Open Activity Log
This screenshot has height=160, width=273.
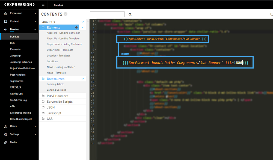[x=16, y=94]
